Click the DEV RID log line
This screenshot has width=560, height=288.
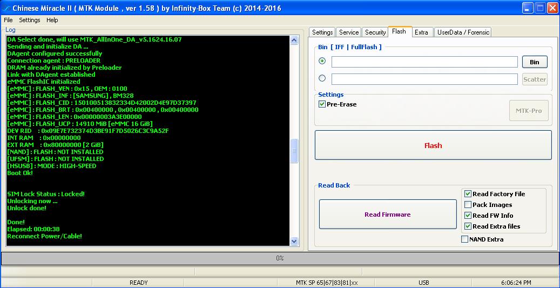coord(88,131)
